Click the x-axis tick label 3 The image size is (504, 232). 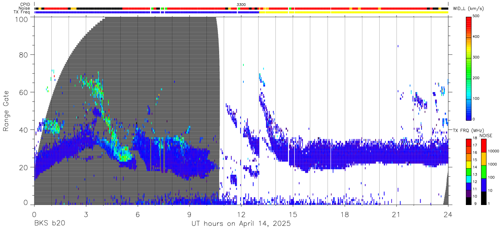pyautogui.click(x=86, y=214)
